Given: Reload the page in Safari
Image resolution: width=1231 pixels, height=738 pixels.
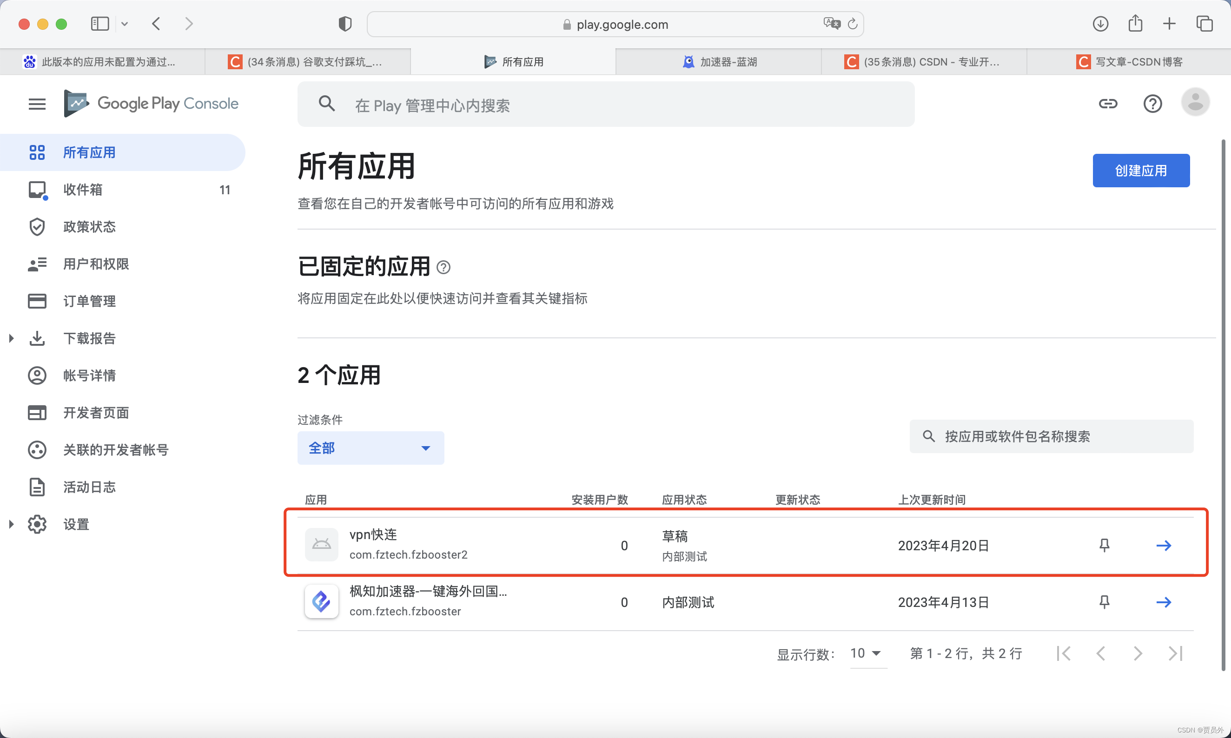Looking at the screenshot, I should [853, 23].
